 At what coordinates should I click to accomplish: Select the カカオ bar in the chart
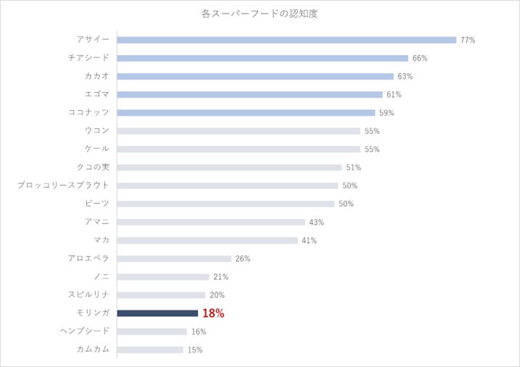pyautogui.click(x=255, y=76)
